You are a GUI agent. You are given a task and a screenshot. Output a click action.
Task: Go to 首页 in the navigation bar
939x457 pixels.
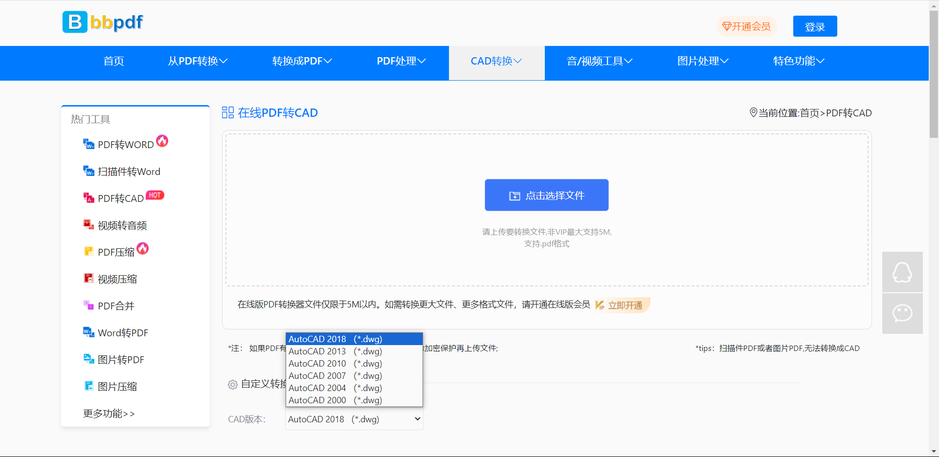(x=113, y=61)
